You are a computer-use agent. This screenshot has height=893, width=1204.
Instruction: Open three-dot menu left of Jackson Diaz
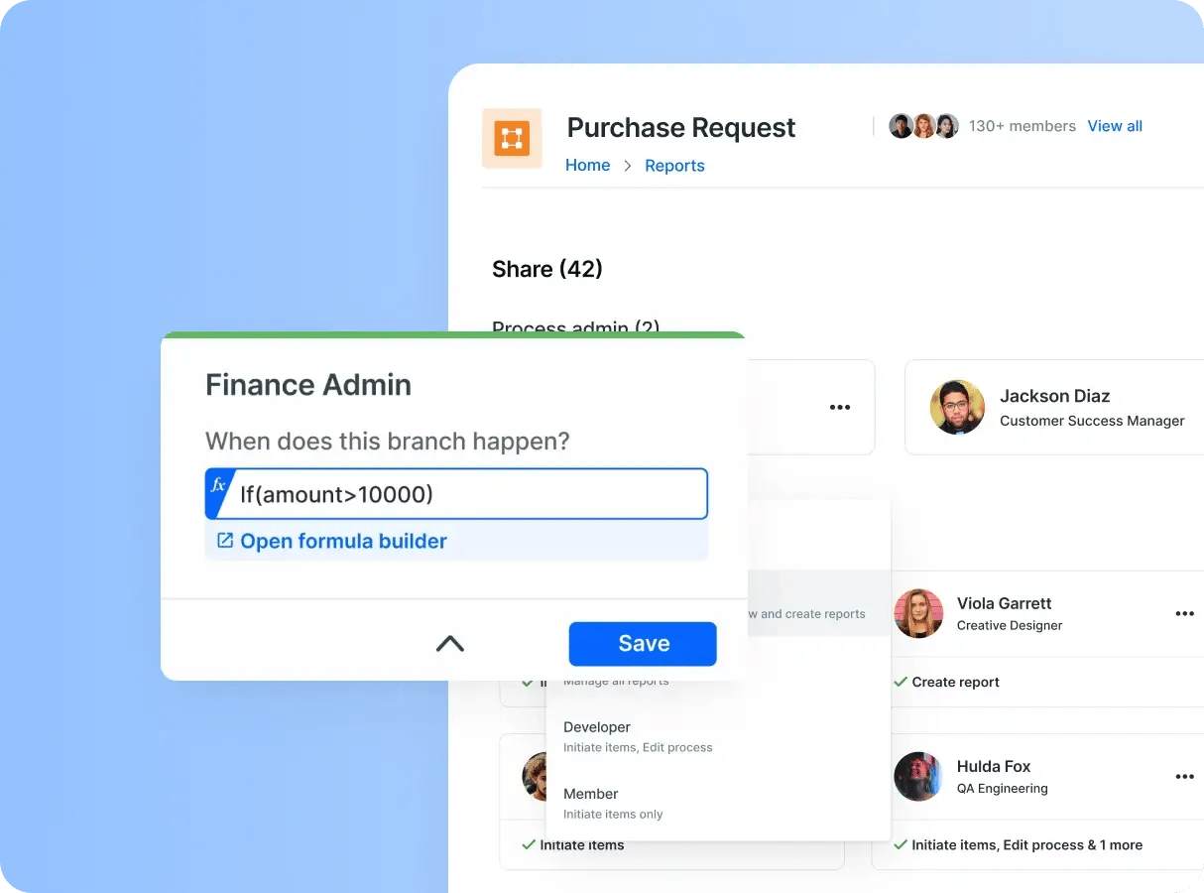840,407
